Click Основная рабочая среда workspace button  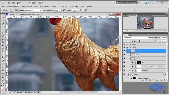126,3
